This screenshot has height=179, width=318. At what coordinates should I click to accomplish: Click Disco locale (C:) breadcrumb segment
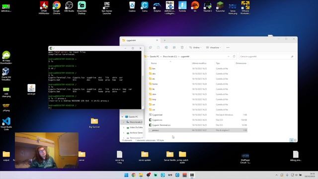170,56
